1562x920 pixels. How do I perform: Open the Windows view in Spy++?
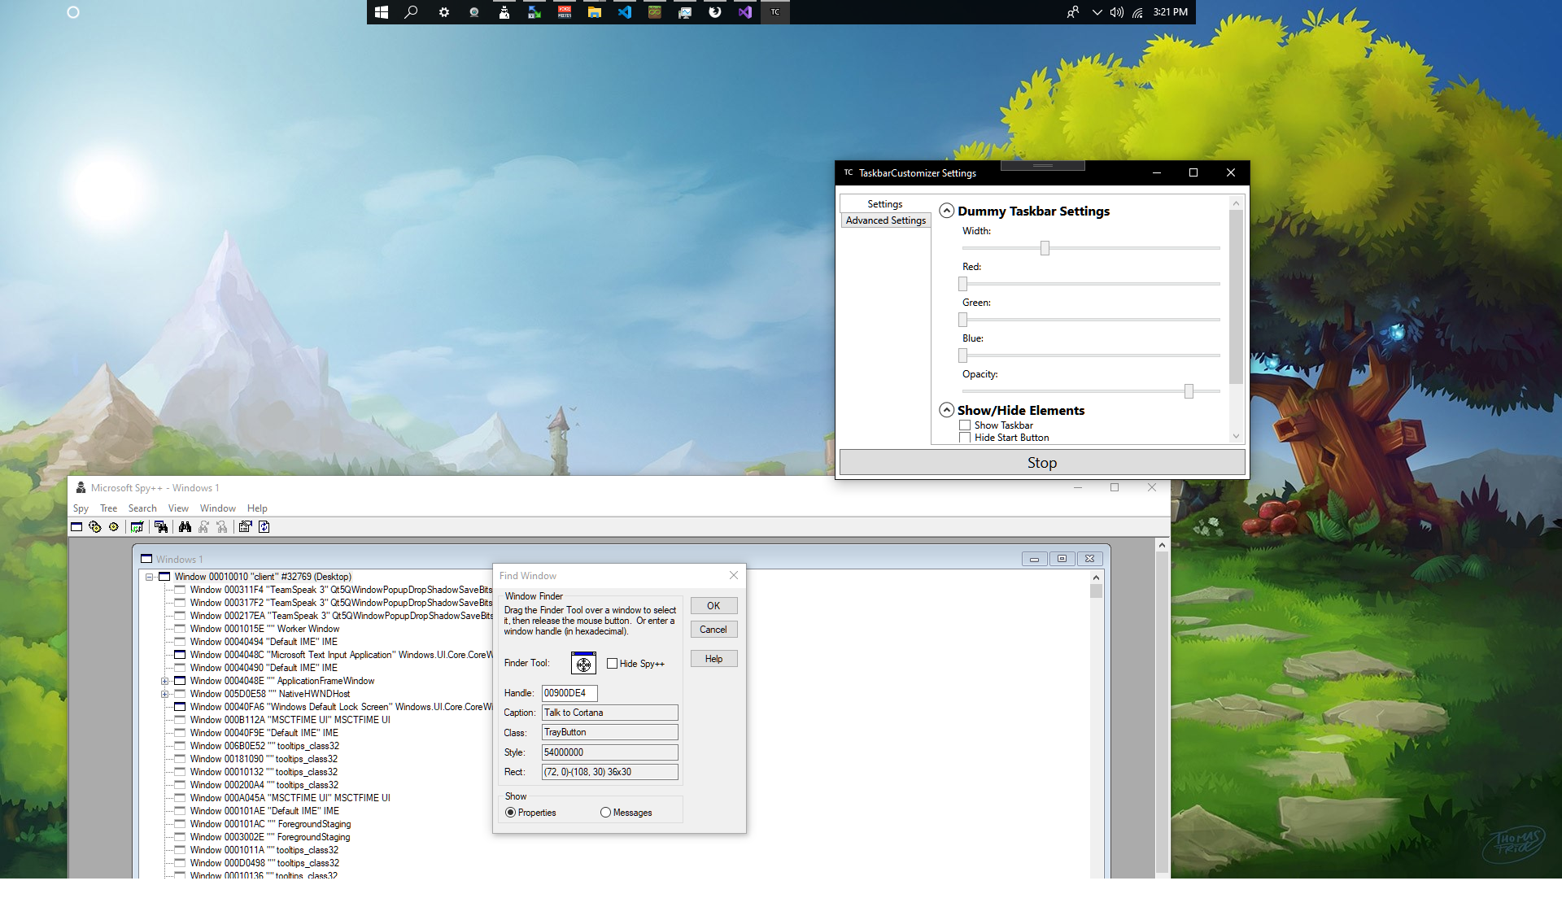(76, 526)
